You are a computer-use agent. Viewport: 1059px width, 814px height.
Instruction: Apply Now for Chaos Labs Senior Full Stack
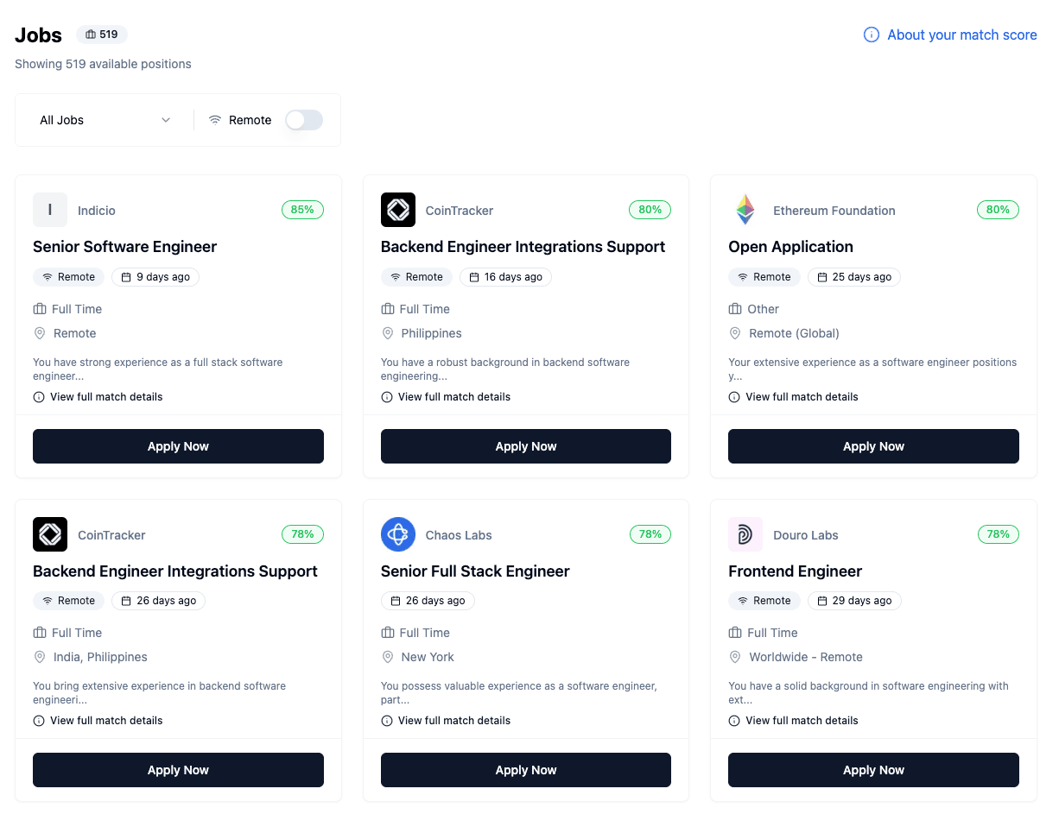[x=526, y=770]
